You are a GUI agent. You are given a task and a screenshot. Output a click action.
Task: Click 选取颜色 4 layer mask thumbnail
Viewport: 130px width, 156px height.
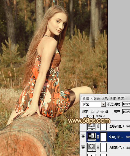click(x=103, y=126)
